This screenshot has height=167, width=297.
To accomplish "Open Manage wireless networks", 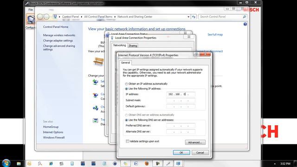I will pyautogui.click(x=59, y=35).
